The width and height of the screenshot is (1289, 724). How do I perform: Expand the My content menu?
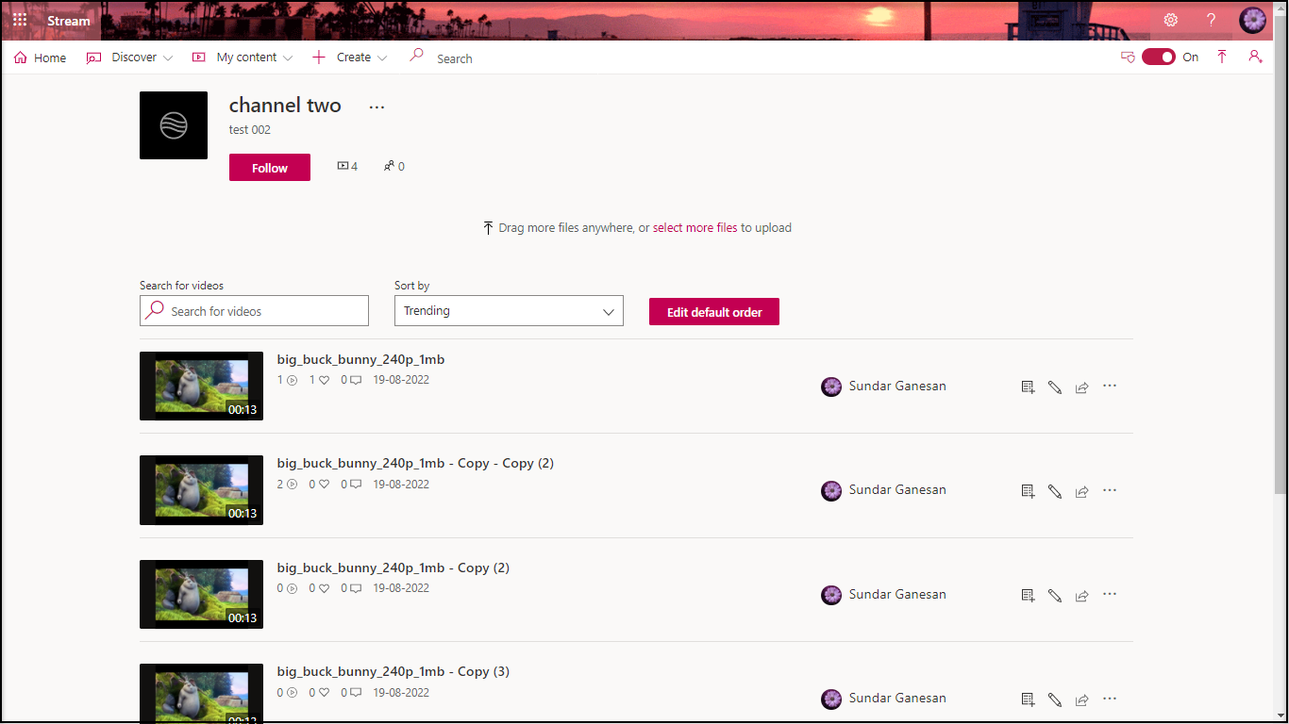click(243, 58)
